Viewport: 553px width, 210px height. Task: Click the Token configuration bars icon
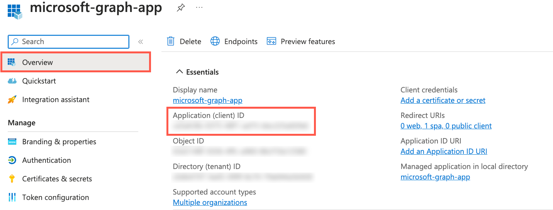(x=12, y=197)
